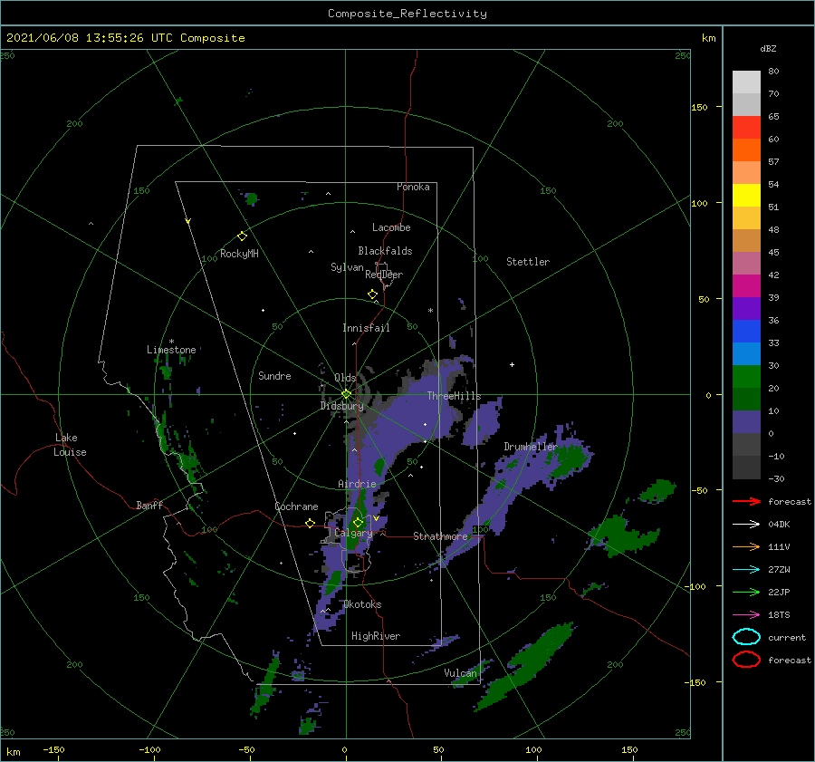Click the Banff label
Screen dimensions: 815x762
pos(149,505)
